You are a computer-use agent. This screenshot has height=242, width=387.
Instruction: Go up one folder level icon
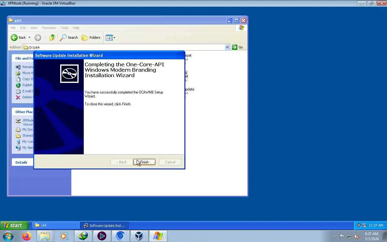52,38
